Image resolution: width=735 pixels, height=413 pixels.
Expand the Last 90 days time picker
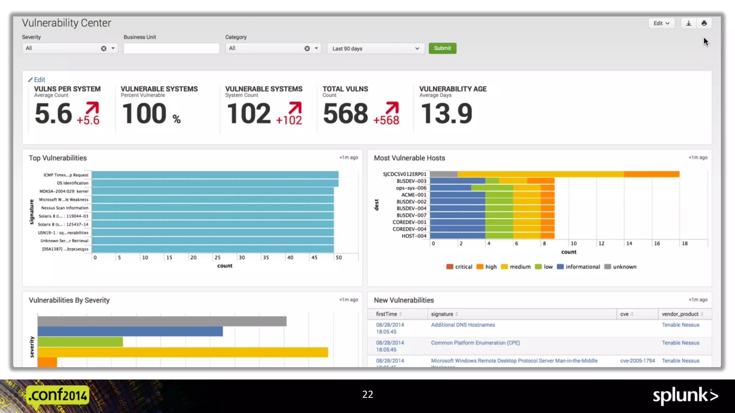click(x=375, y=48)
